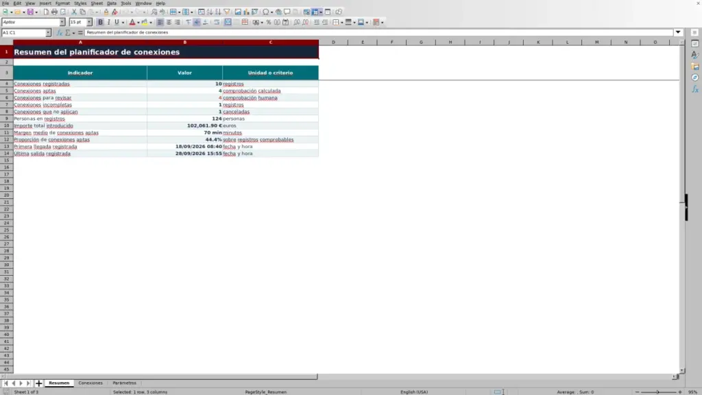Click the Copy icon
Image resolution: width=702 pixels, height=395 pixels.
pos(83,12)
